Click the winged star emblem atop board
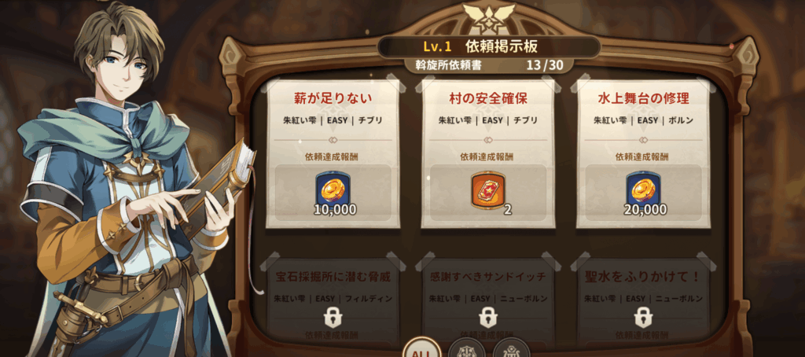This screenshot has width=805, height=357. (x=487, y=17)
